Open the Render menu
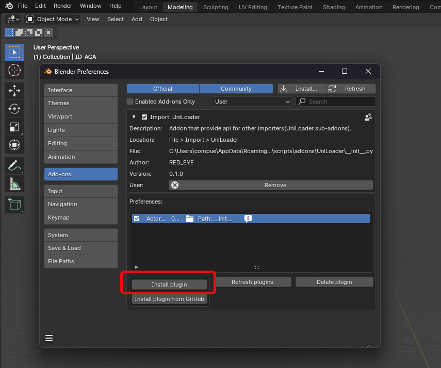This screenshot has height=368, width=441. 63,6
